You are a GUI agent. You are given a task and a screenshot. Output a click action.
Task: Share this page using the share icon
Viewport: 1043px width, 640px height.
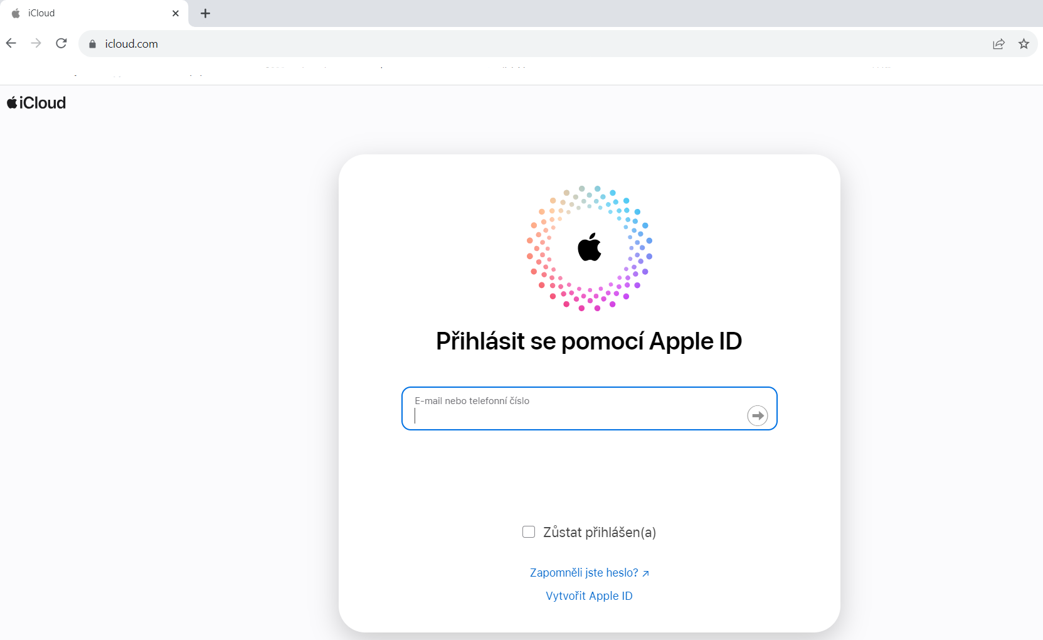(998, 44)
